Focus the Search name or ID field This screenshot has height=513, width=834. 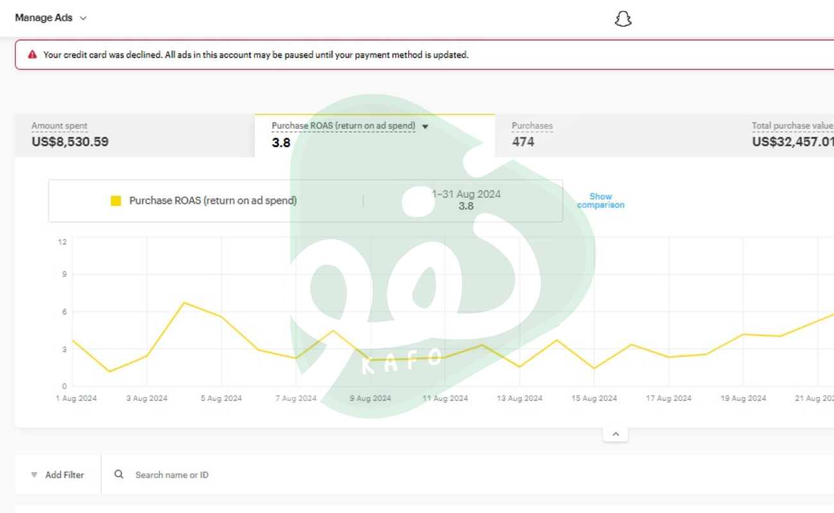257,475
